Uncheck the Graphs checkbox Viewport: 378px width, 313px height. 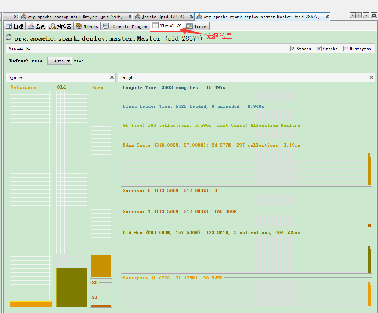pyautogui.click(x=319, y=49)
